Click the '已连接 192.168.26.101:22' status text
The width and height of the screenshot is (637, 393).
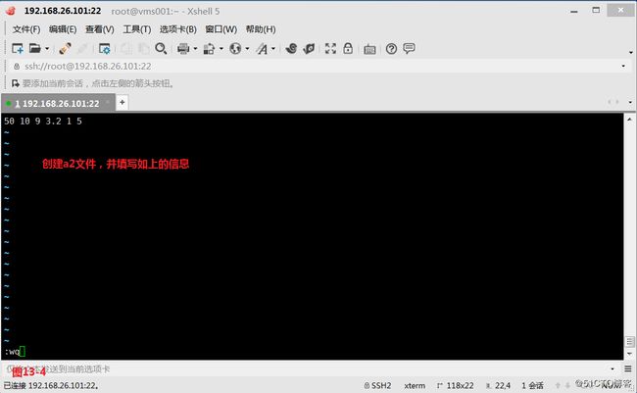tap(51, 385)
